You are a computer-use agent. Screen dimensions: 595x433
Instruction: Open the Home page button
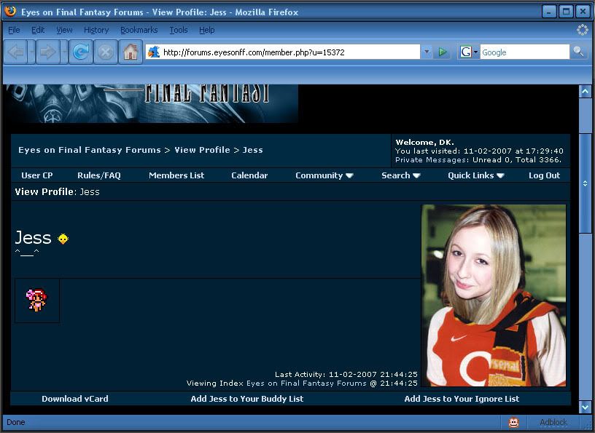pyautogui.click(x=131, y=52)
